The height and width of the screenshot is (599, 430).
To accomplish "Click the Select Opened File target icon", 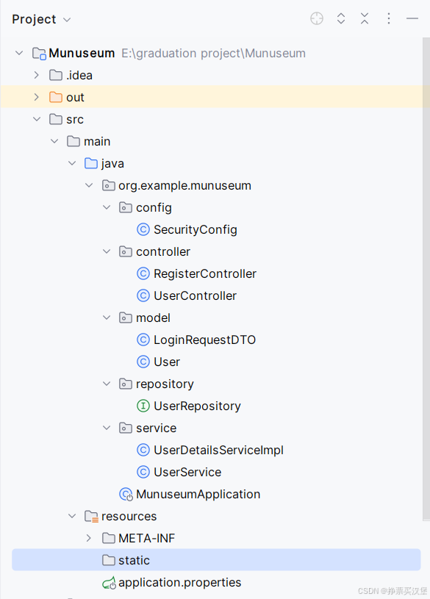I will 317,18.
